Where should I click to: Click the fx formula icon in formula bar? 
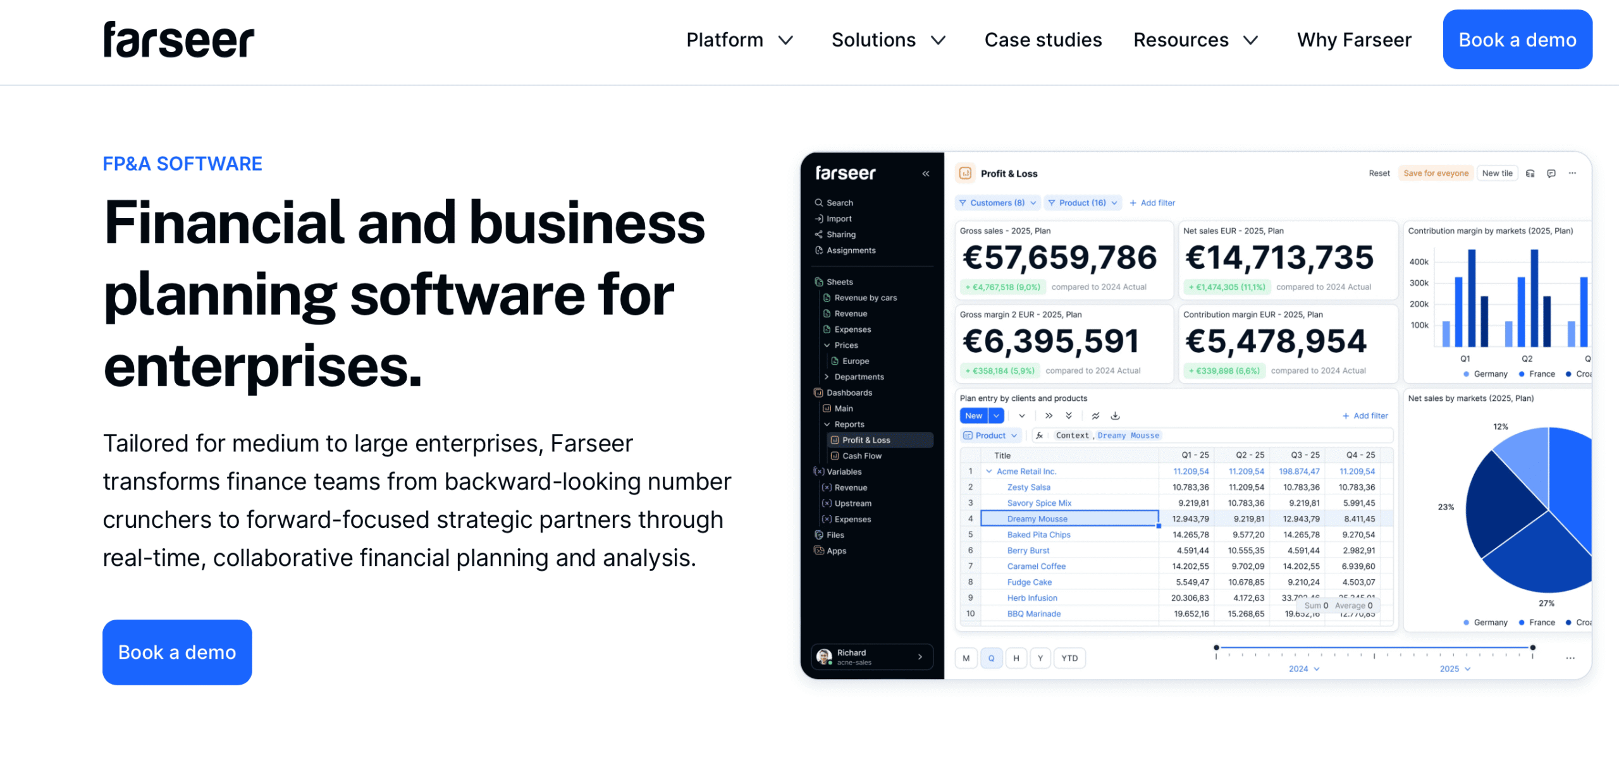point(1039,436)
